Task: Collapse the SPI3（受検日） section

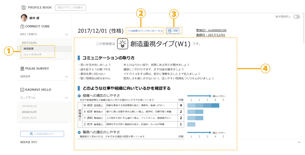Action: (x=66, y=34)
